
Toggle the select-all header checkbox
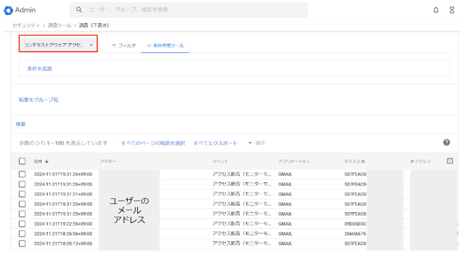pos(22,161)
